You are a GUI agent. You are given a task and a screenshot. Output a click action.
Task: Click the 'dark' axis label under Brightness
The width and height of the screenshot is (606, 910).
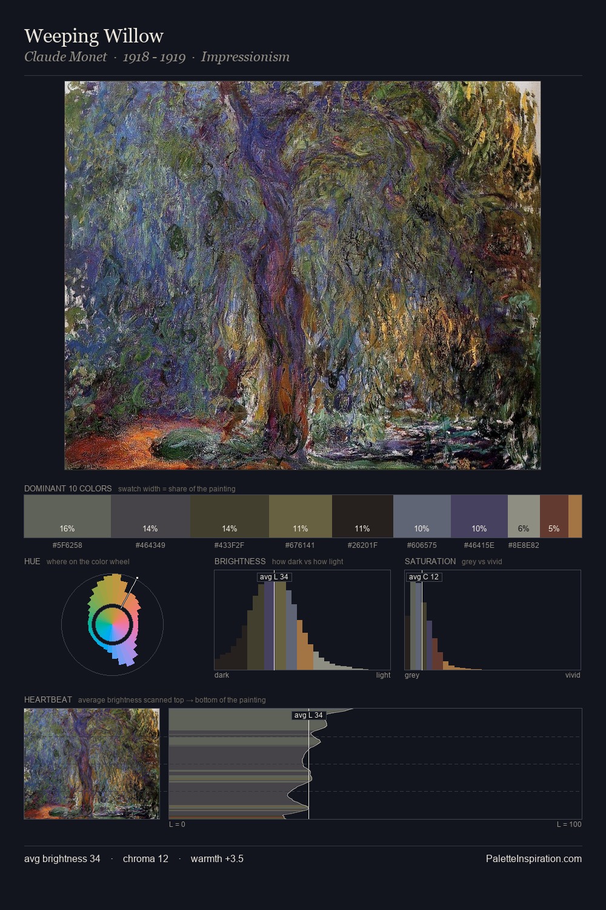[x=222, y=675]
